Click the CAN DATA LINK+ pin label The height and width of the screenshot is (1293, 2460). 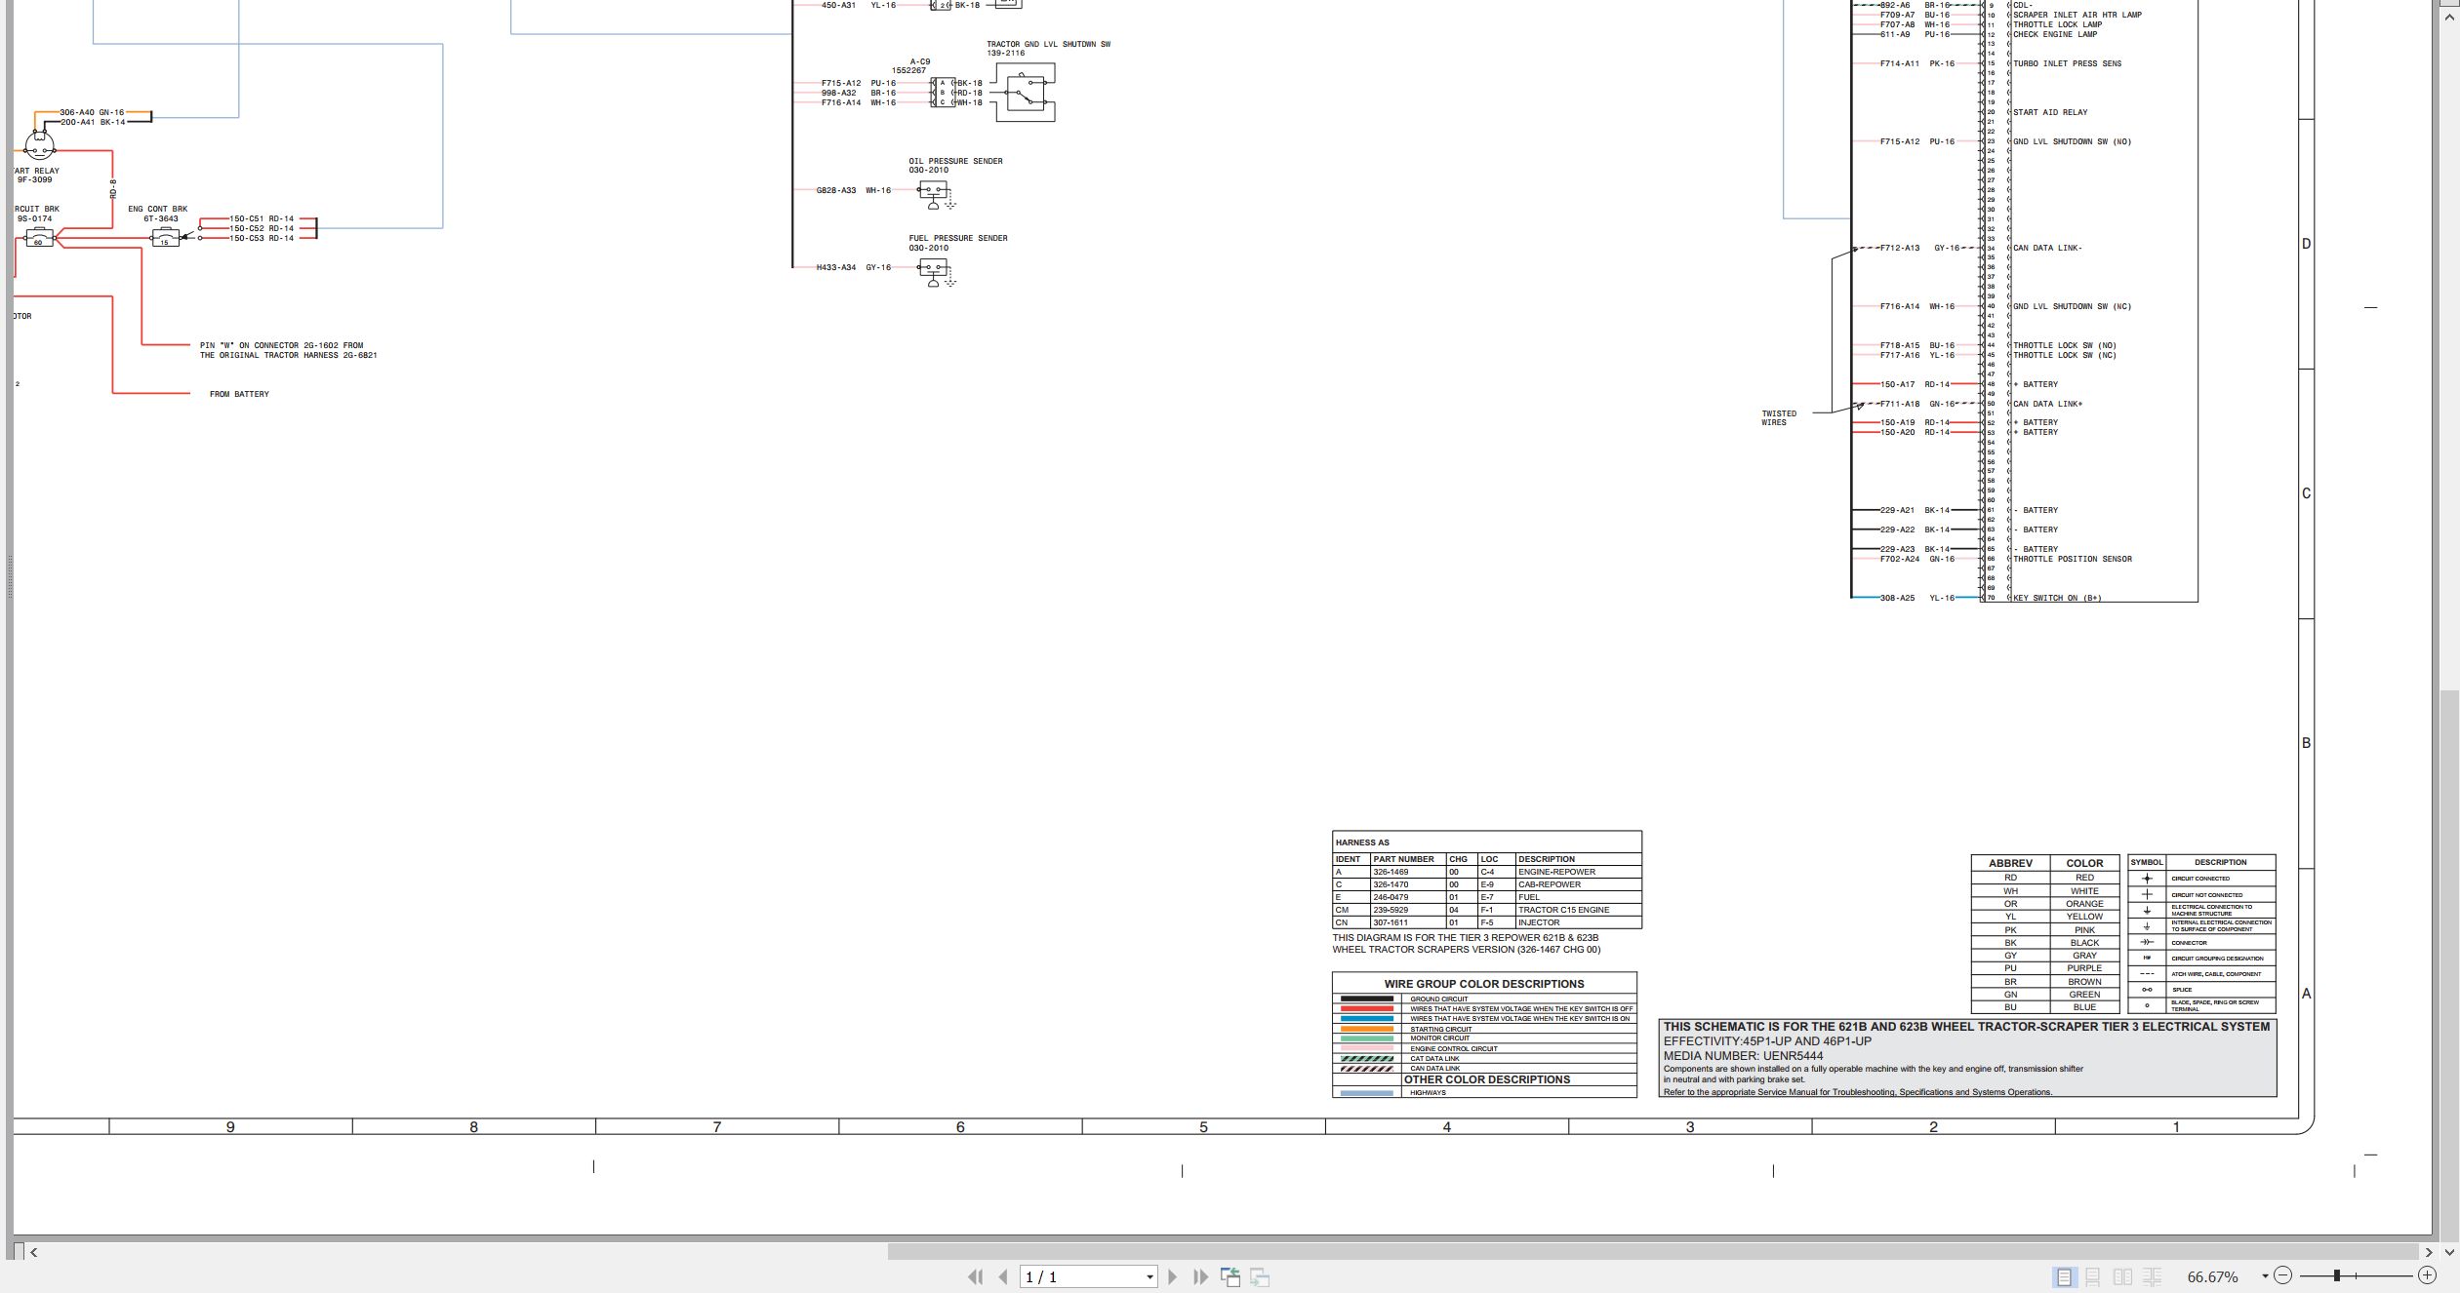[2047, 404]
